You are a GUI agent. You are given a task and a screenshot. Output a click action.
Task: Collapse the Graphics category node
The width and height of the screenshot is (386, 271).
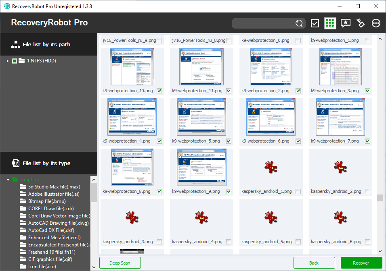[x=8, y=180]
